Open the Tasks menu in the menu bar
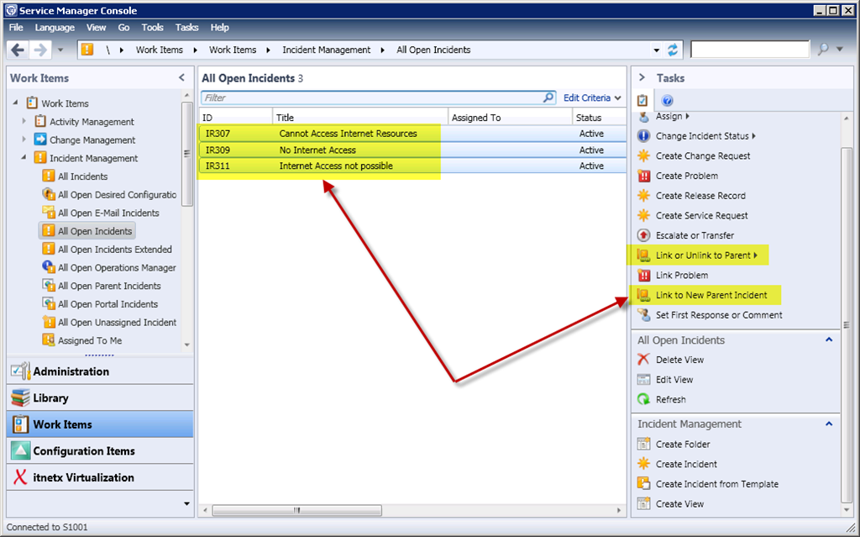Viewport: 860px width, 537px height. pos(187,28)
